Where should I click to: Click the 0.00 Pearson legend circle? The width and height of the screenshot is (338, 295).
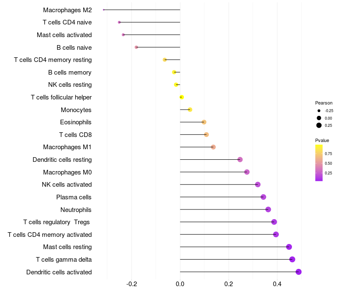pos(319,118)
